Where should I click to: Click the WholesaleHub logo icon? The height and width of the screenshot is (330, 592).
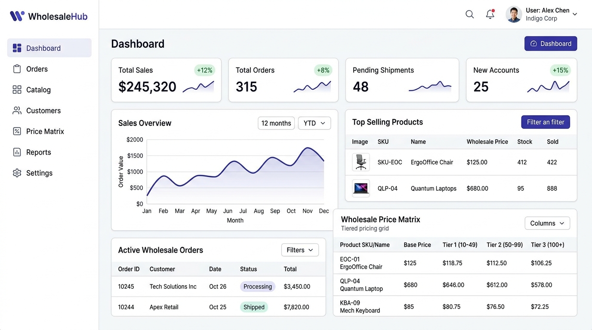[x=17, y=16]
